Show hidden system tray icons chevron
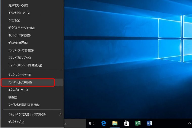 [189, 123]
